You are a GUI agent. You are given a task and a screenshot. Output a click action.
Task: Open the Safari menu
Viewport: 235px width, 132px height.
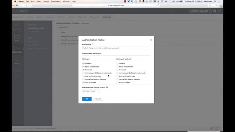pyautogui.click(x=21, y=1)
